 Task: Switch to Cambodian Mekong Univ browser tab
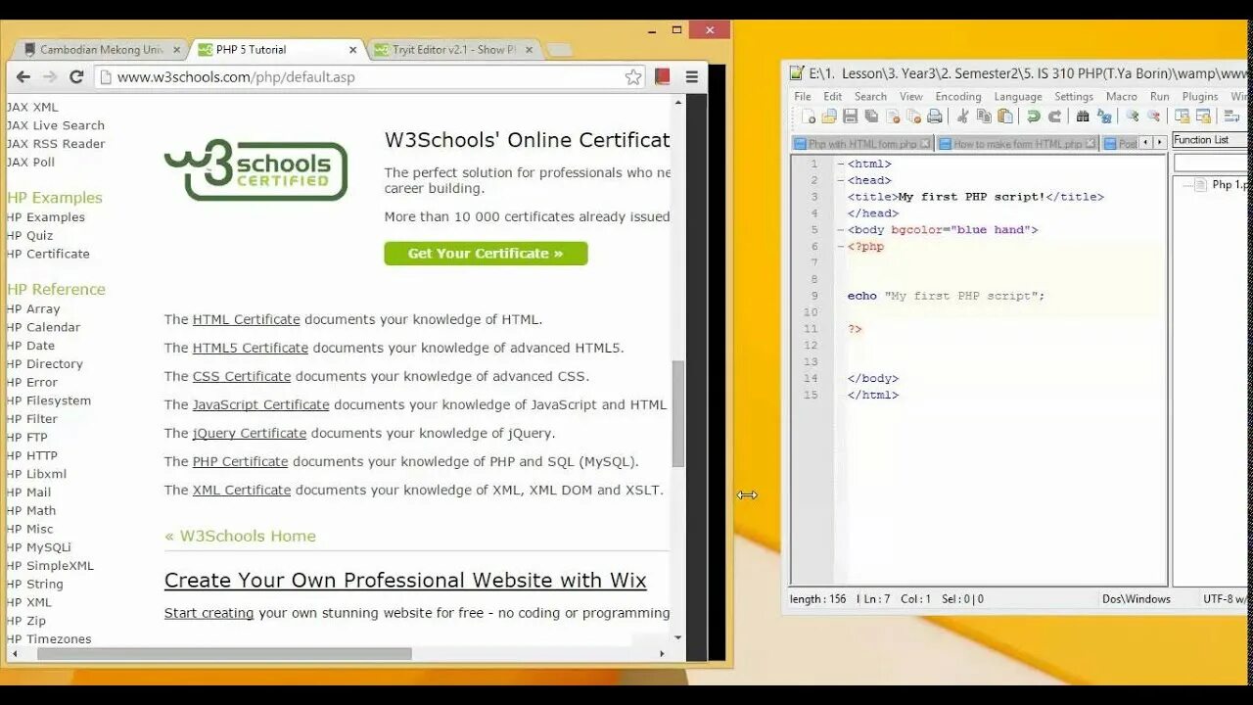98,49
